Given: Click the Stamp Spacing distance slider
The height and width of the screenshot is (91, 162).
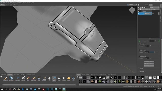Looking at the screenshot, I should (154, 46).
